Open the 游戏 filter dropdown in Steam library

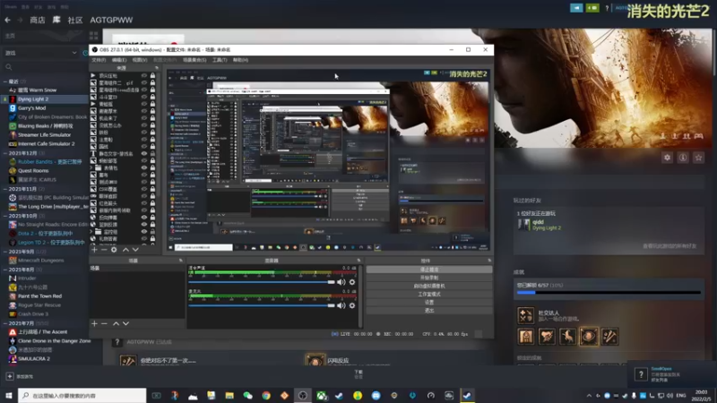(x=41, y=53)
